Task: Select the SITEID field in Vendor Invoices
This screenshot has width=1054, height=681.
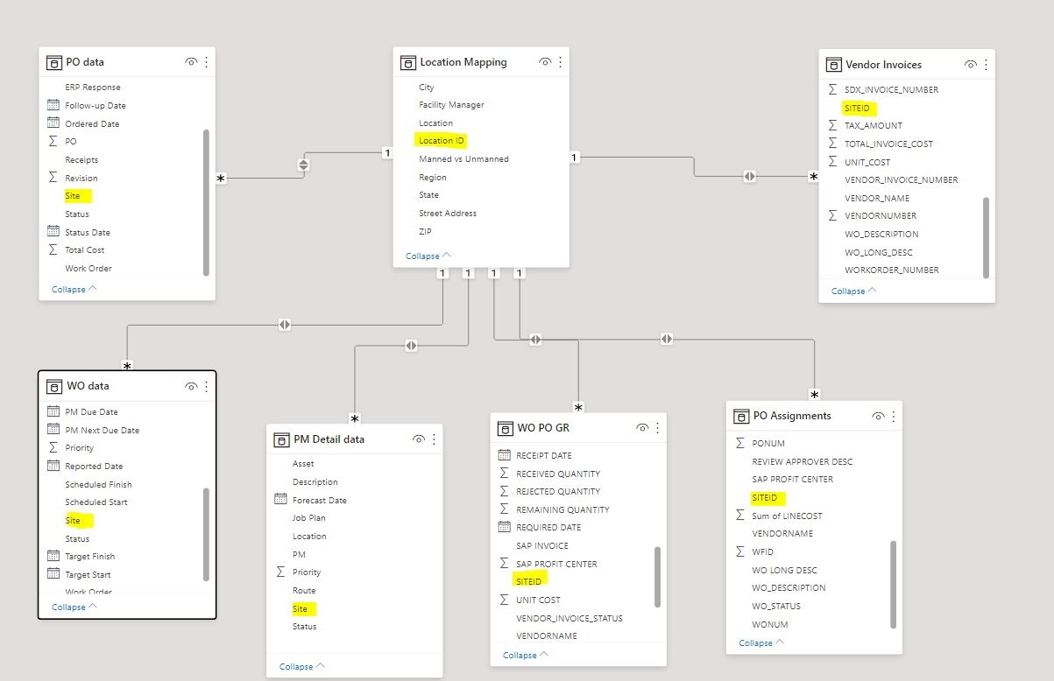Action: pos(858,108)
